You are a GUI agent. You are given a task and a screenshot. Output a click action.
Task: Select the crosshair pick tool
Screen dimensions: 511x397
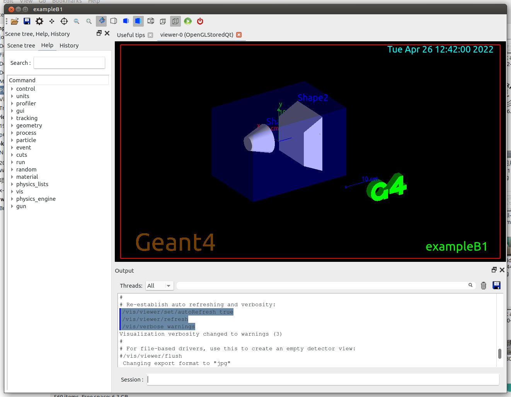point(64,21)
